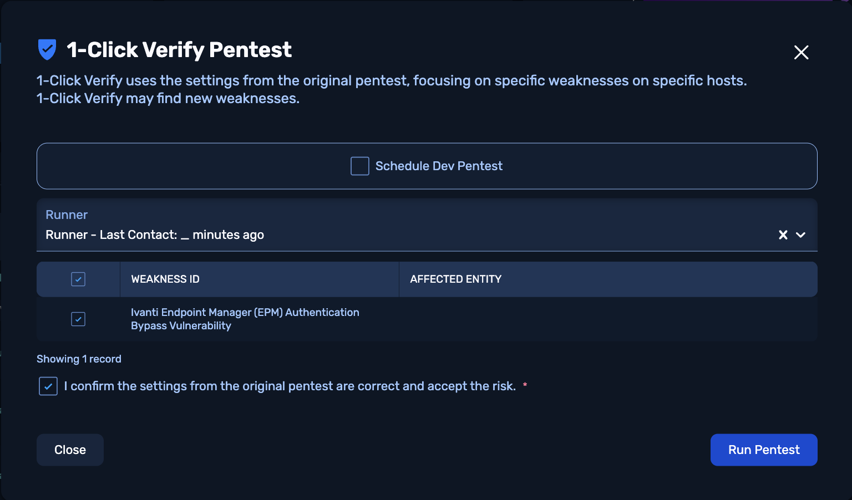
Task: Click the Schedule Dev Pentest label text
Action: coord(439,166)
